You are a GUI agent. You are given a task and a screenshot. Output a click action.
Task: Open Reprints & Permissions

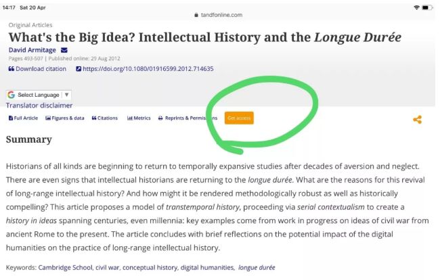point(188,118)
